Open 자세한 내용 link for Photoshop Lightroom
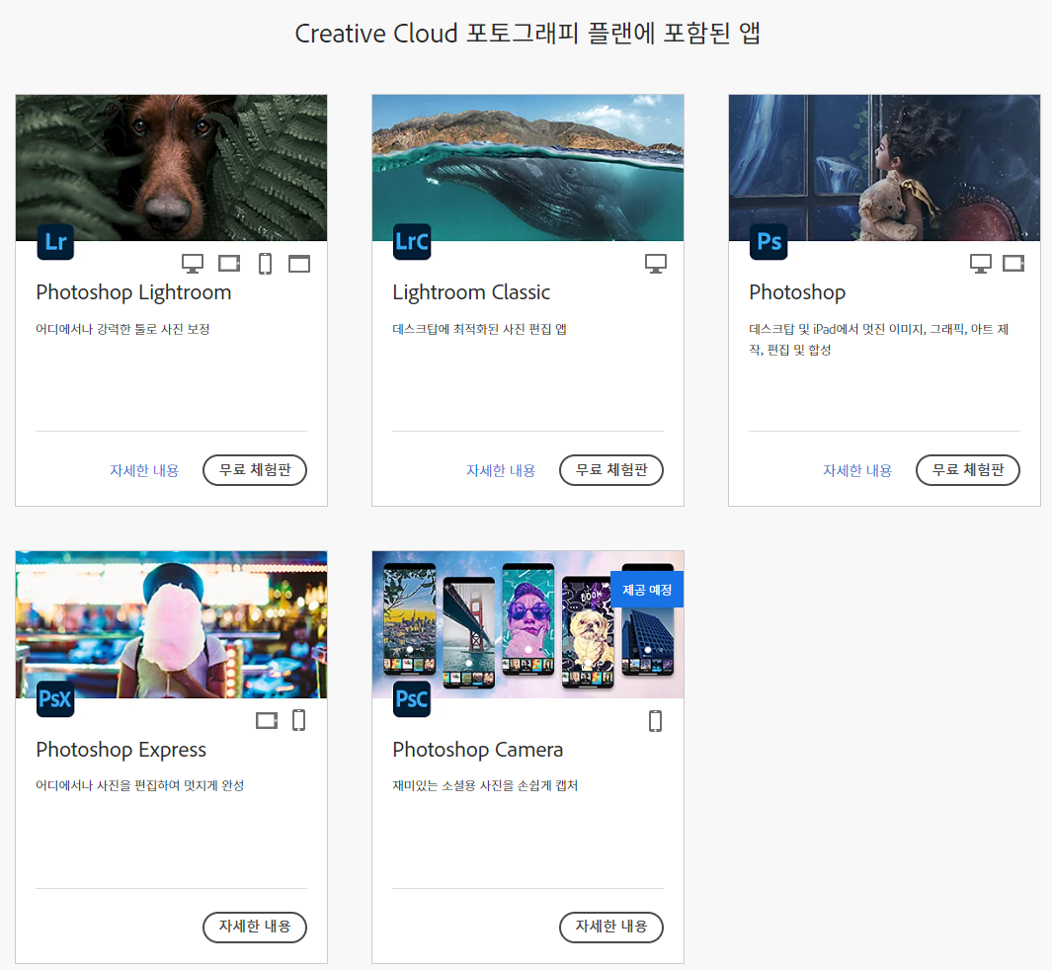Image resolution: width=1052 pixels, height=970 pixels. coord(144,470)
